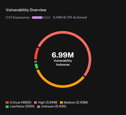Screen dimensions: 126x115
Task: Toggle the Unknown (5.43K) legend label
Action: (54, 107)
